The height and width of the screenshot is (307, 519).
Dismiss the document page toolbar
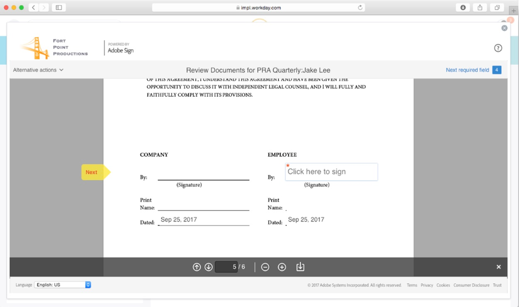coord(498,267)
